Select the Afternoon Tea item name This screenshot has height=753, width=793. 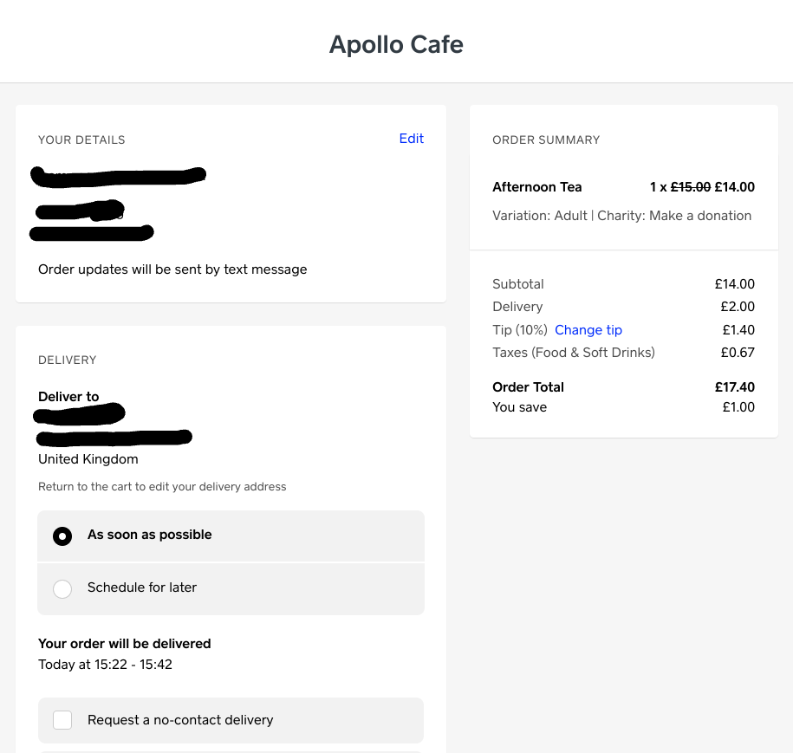(536, 187)
